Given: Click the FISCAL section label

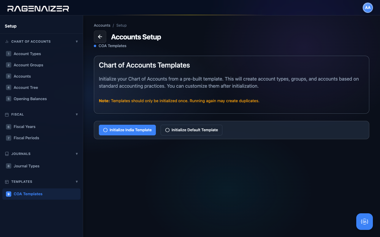Looking at the screenshot, I should click(18, 114).
